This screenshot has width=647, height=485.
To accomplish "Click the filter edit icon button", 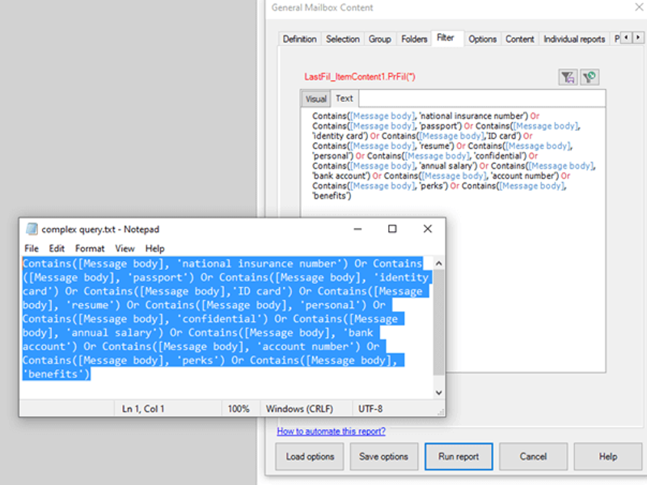I will (x=568, y=77).
